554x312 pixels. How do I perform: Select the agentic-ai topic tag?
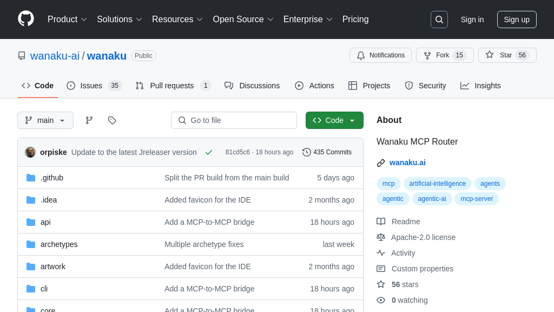(432, 199)
